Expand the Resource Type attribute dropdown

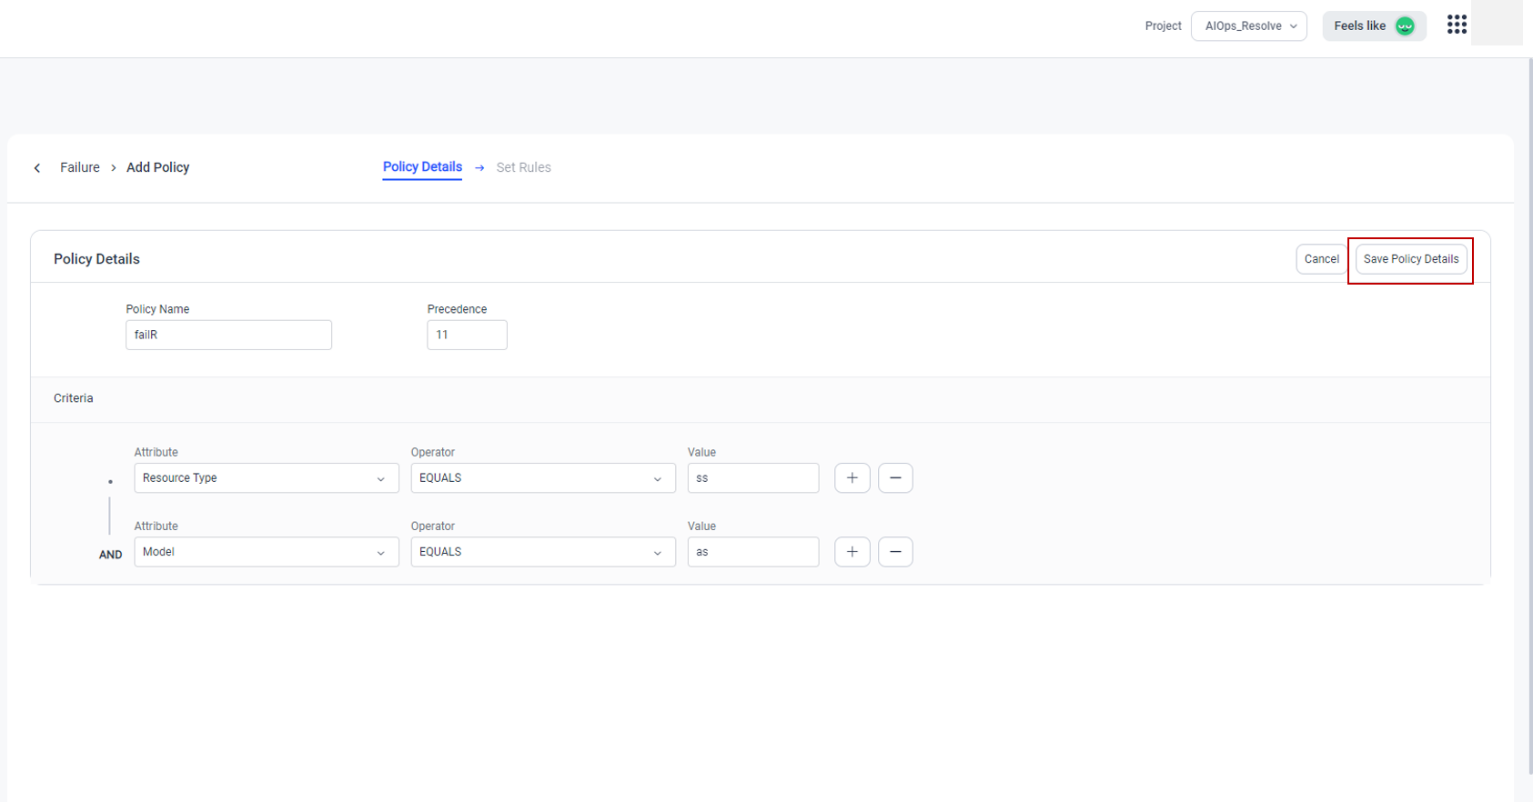coord(266,478)
